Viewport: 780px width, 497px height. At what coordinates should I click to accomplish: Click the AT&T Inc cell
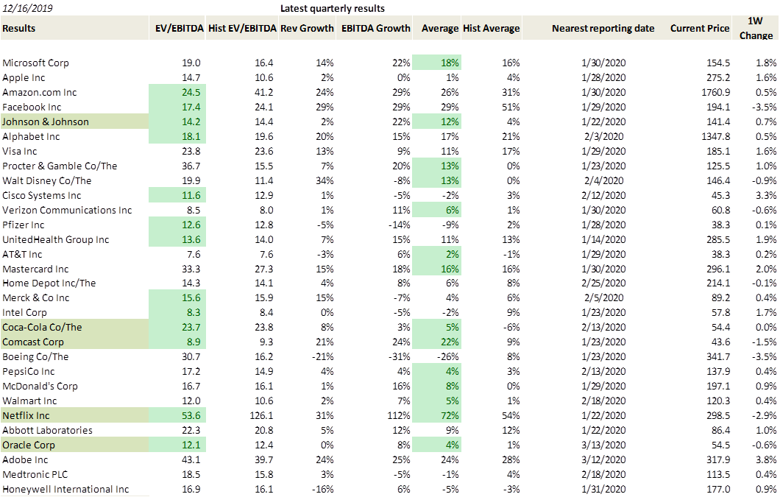[22, 254]
